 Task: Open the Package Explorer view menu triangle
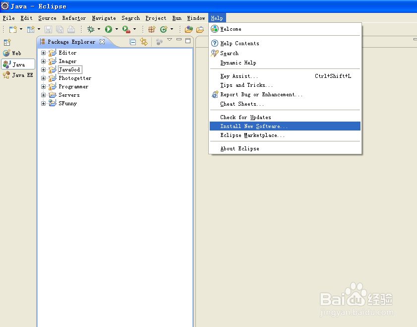(x=170, y=40)
